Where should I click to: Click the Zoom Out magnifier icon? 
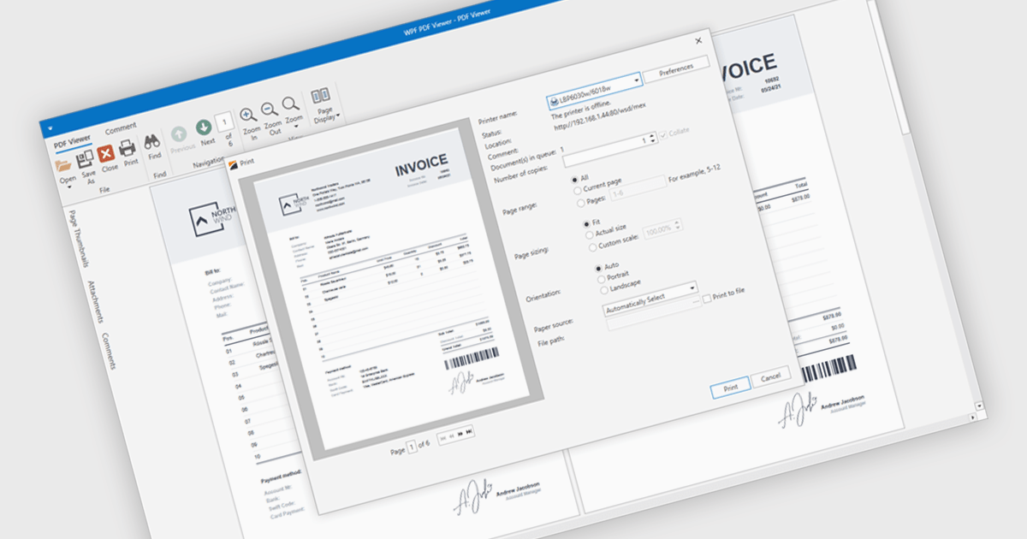269,109
